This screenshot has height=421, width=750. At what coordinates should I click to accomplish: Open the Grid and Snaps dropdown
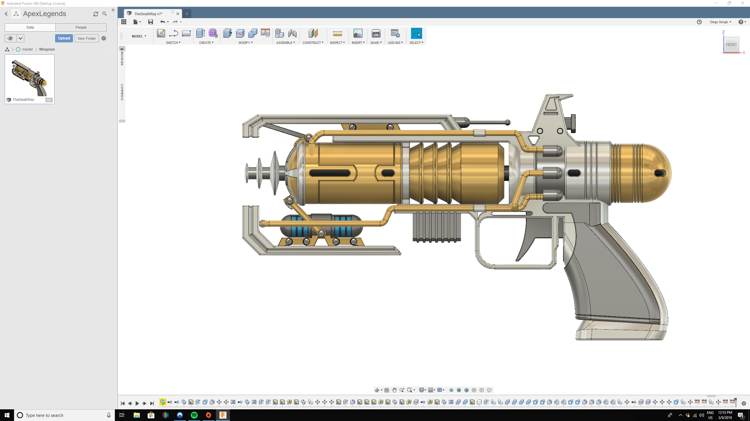[431, 390]
